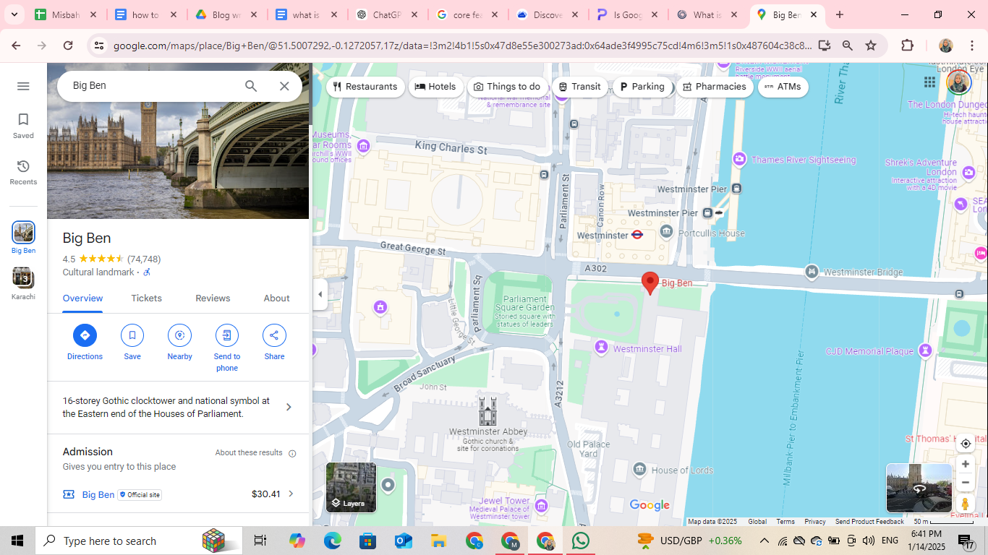This screenshot has width=988, height=555.
Task: Zoom in on the map
Action: click(x=966, y=464)
